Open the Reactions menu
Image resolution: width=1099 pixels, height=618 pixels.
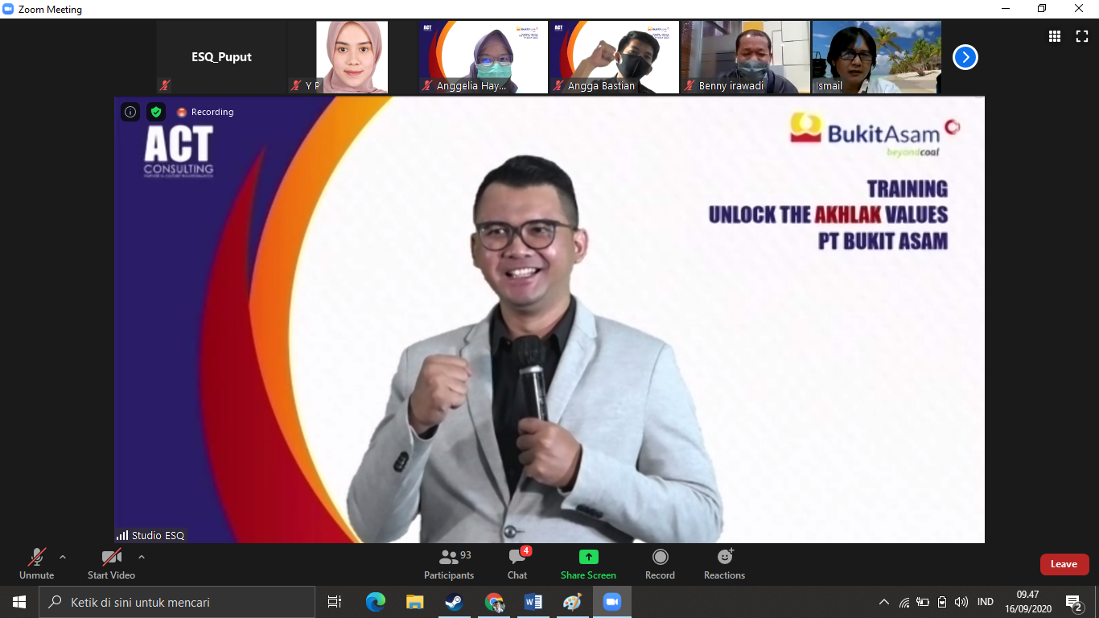pyautogui.click(x=724, y=563)
